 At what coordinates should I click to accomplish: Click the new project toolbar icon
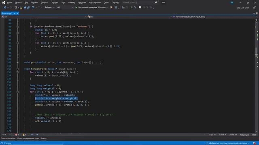[15, 7]
